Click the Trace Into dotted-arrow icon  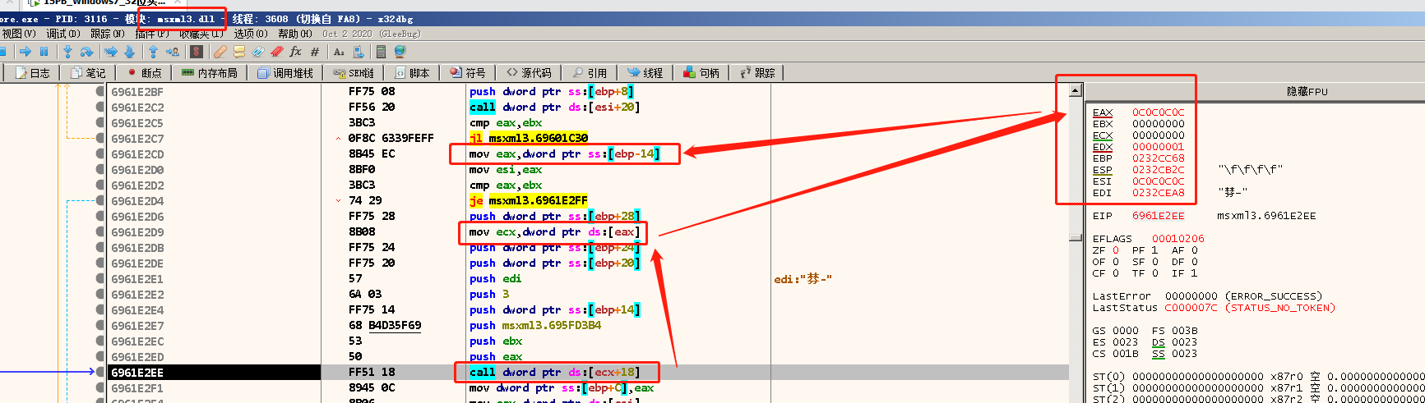click(x=111, y=52)
